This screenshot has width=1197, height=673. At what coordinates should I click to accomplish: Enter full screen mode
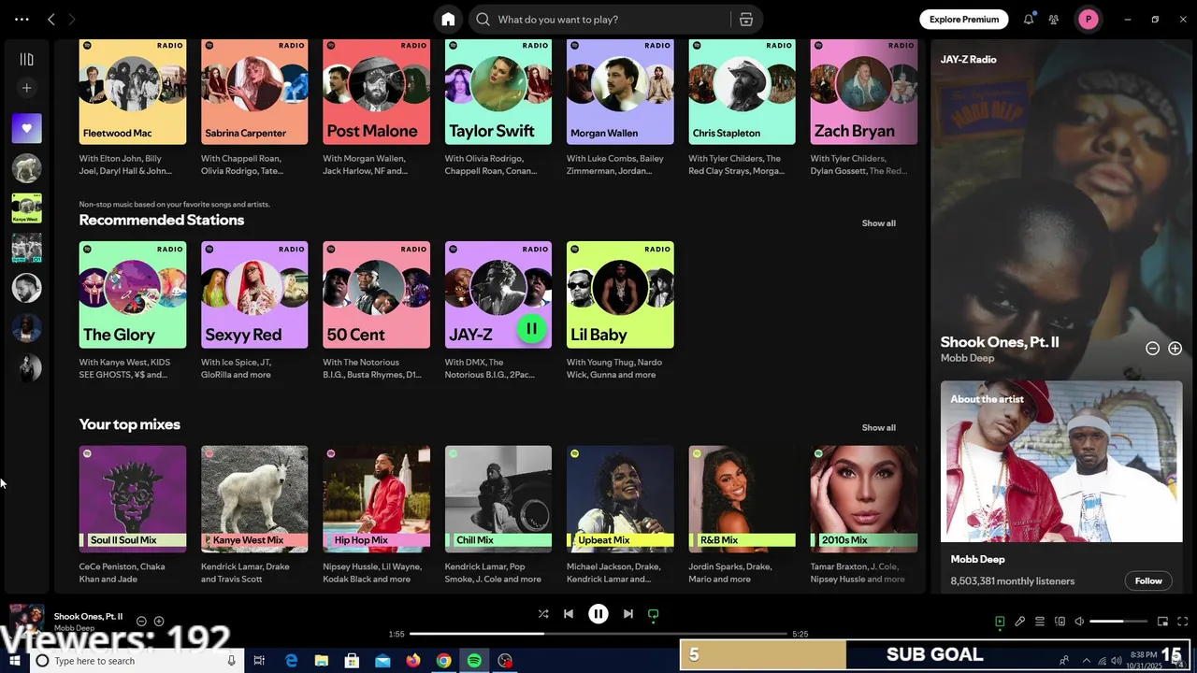(x=1183, y=622)
